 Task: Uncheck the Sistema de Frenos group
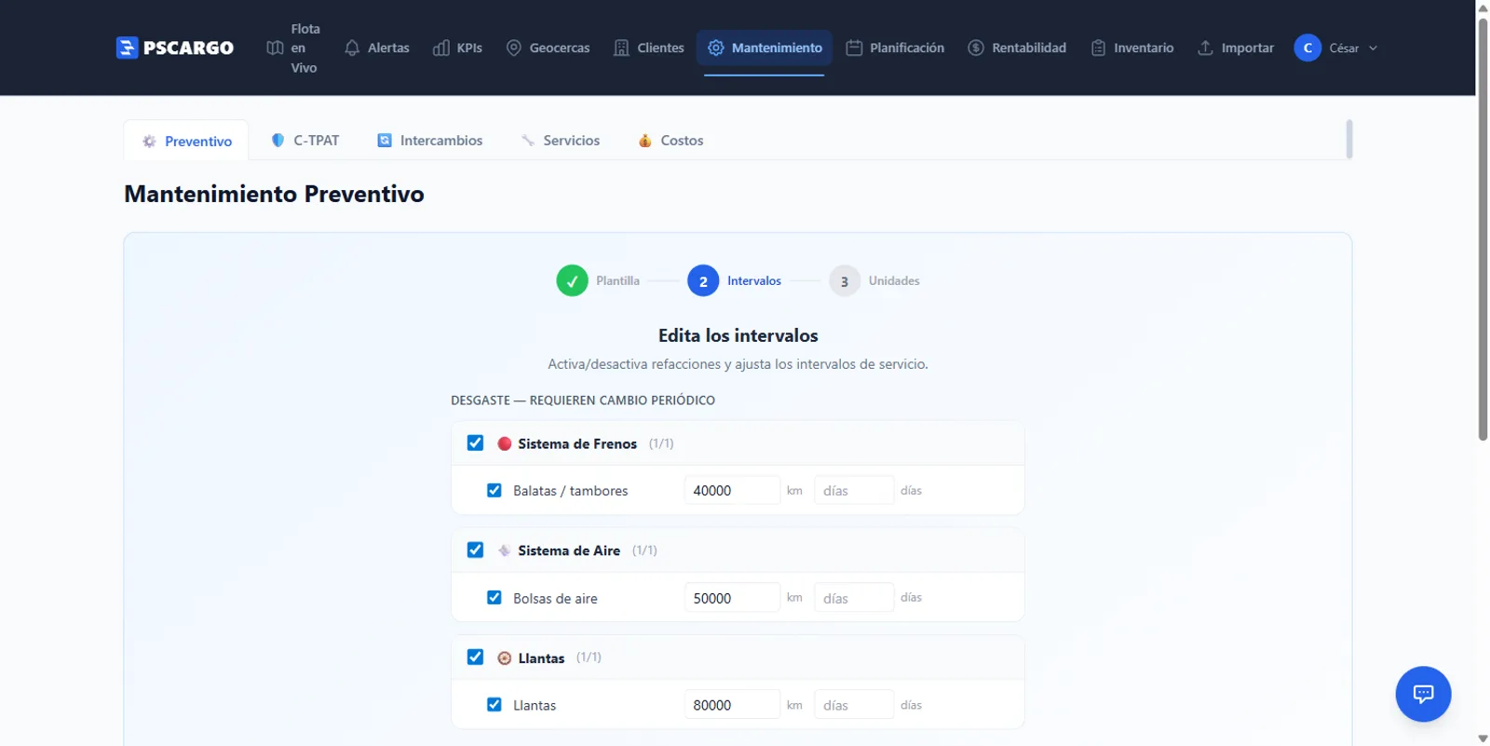pyautogui.click(x=475, y=443)
